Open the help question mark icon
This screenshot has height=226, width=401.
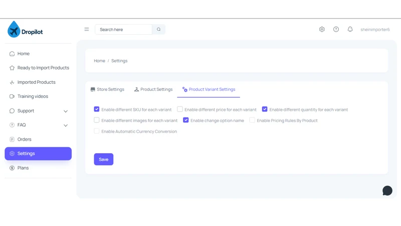pos(336,29)
